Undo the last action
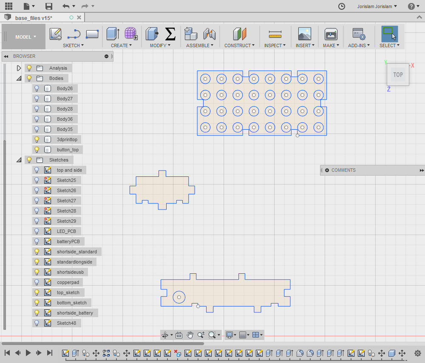 pos(65,6)
